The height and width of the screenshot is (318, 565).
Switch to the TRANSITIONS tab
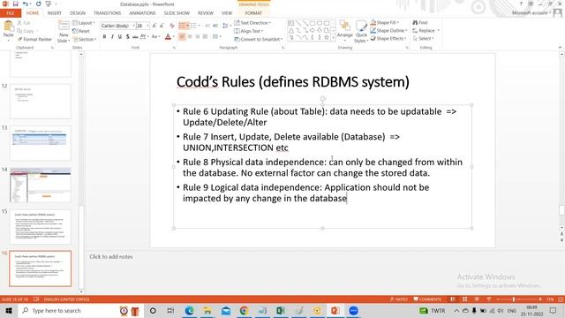[x=107, y=13]
